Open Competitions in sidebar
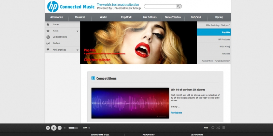Image resolution: width=273 pixels, height=136 pixels. pos(62,37)
